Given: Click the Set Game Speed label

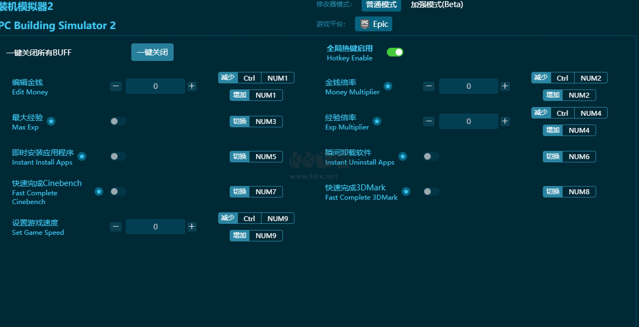Looking at the screenshot, I should click(x=38, y=233).
